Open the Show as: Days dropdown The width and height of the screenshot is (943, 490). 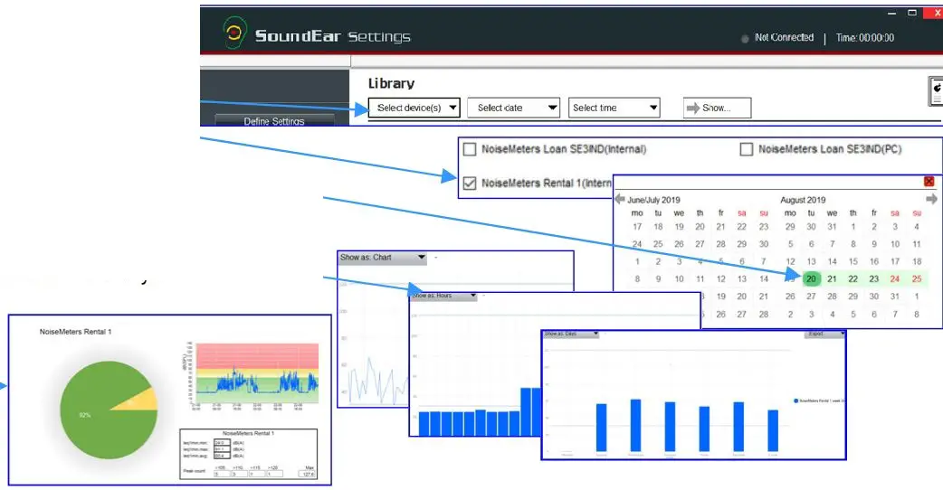(x=571, y=334)
